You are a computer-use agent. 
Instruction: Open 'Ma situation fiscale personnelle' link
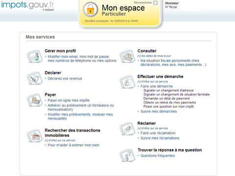(173, 63)
